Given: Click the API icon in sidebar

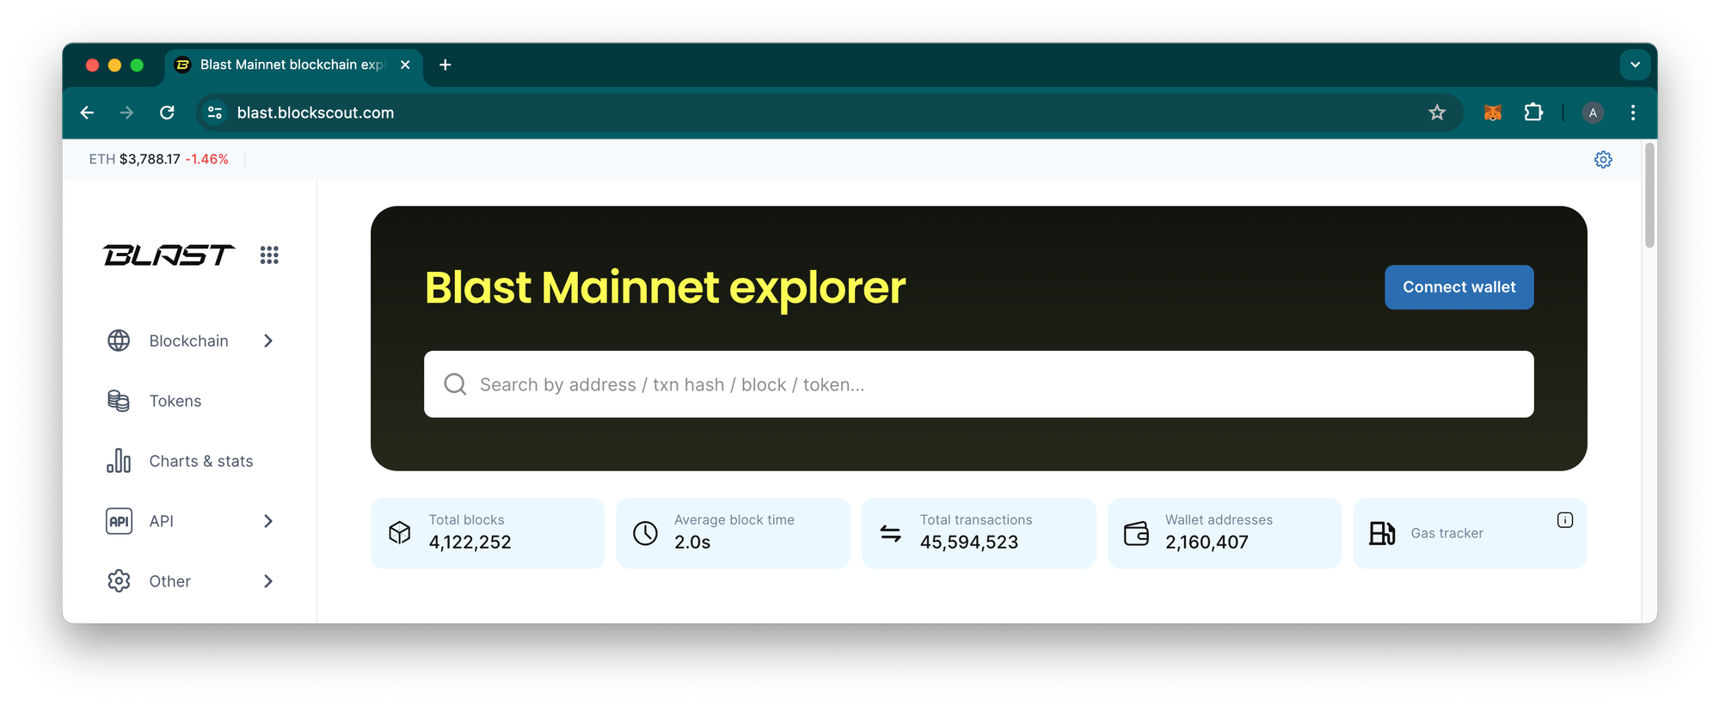Looking at the screenshot, I should (x=119, y=521).
